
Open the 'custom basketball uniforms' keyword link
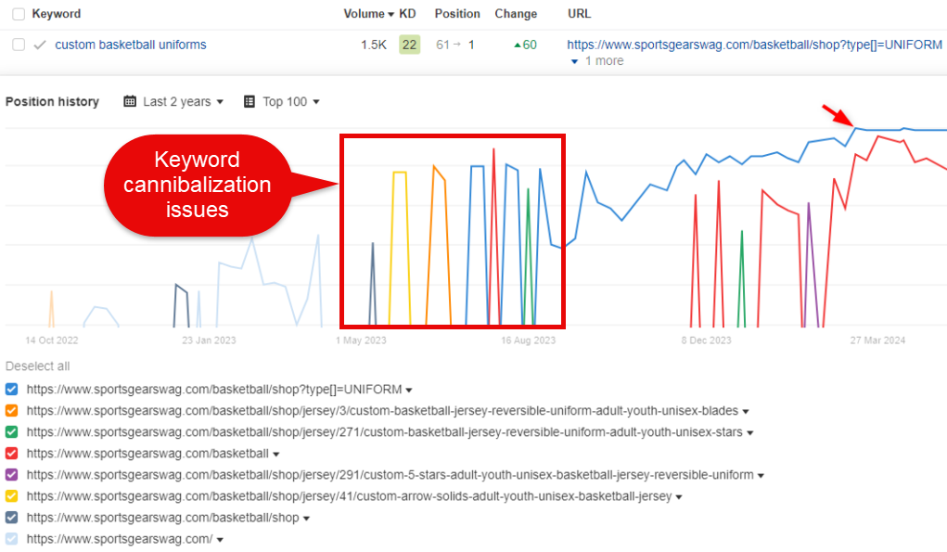click(131, 45)
